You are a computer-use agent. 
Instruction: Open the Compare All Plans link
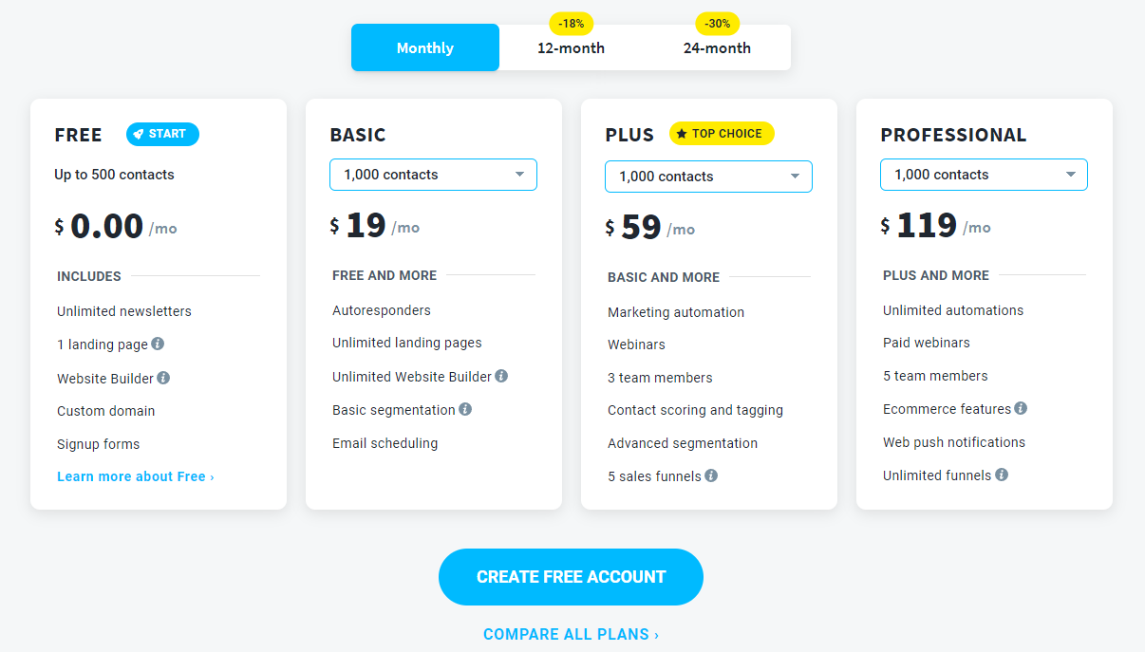(571, 634)
